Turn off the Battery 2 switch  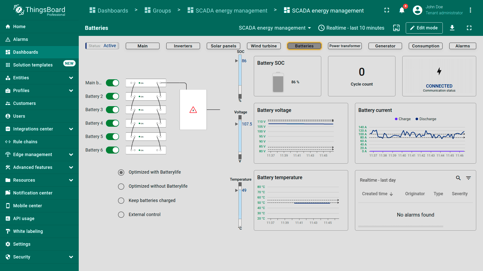pyautogui.click(x=112, y=96)
